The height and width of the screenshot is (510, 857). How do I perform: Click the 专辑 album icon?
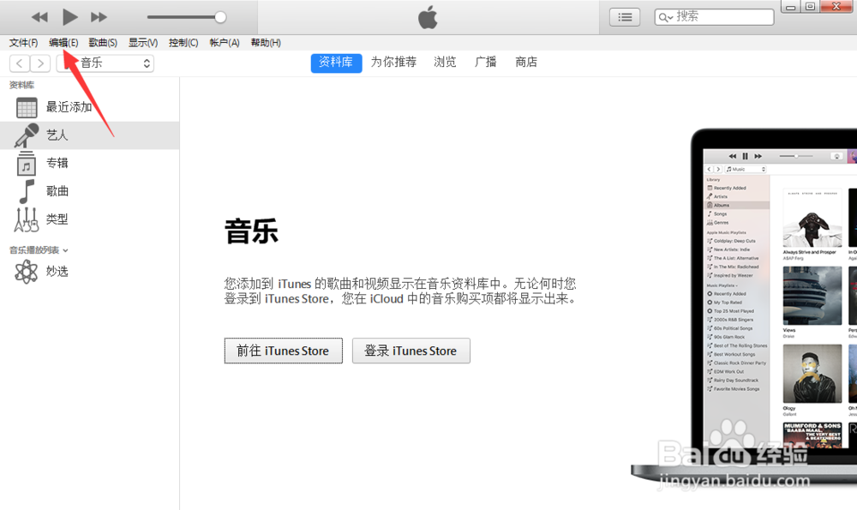tap(27, 164)
